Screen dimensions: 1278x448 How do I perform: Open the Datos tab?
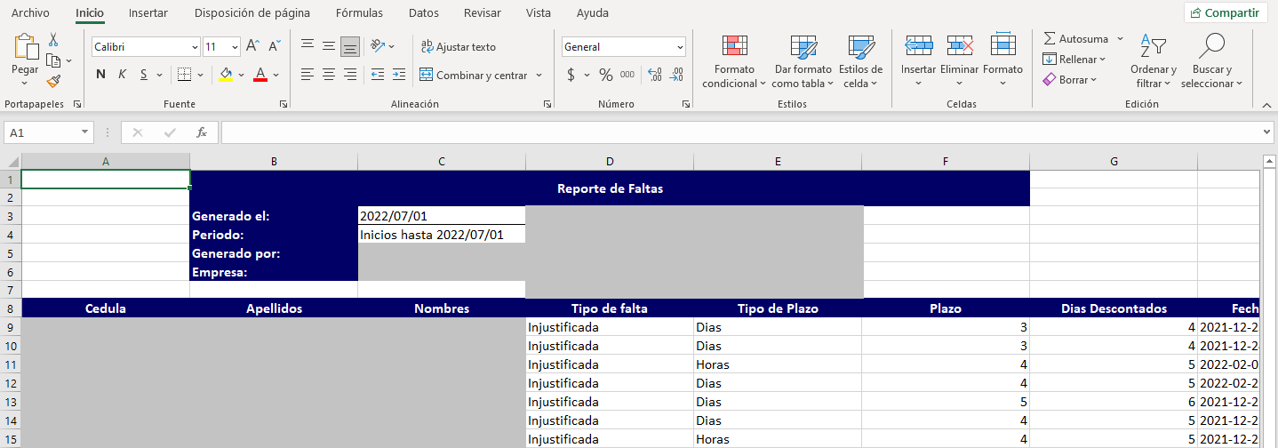coord(424,13)
